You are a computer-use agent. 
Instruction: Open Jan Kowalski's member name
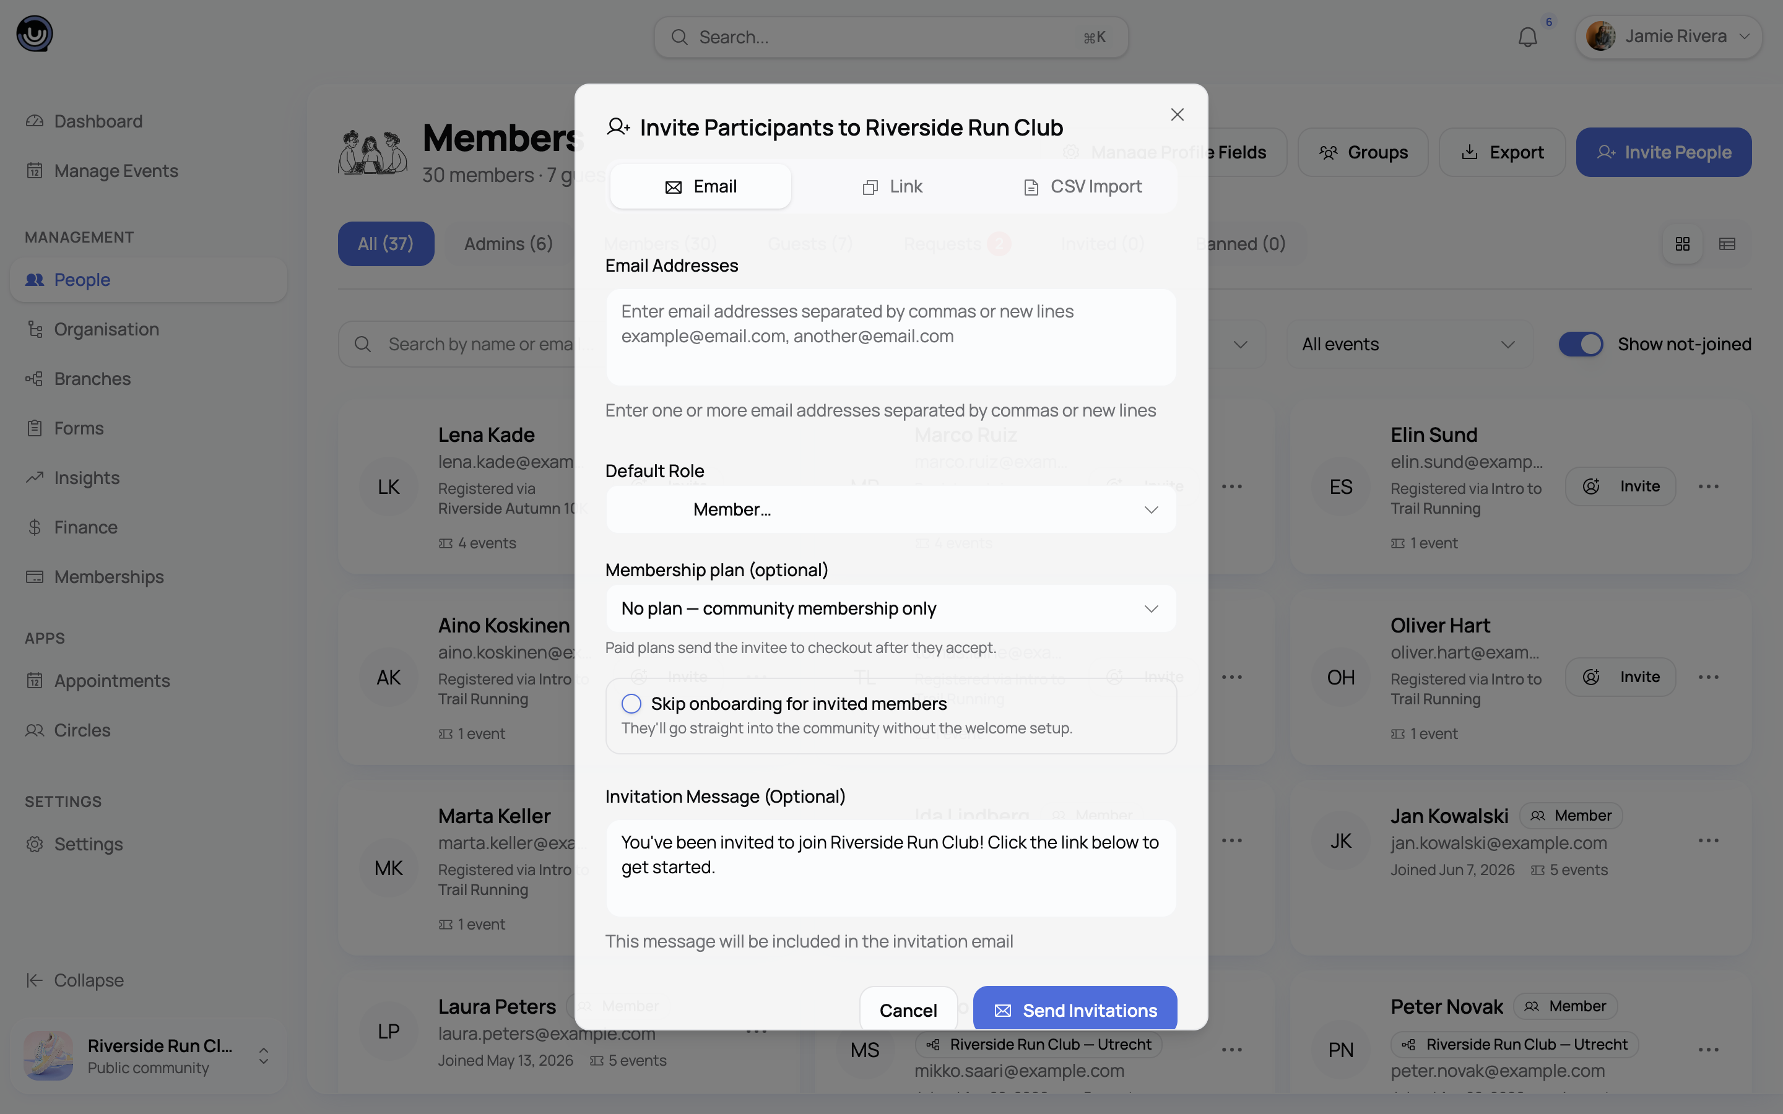coord(1449,816)
